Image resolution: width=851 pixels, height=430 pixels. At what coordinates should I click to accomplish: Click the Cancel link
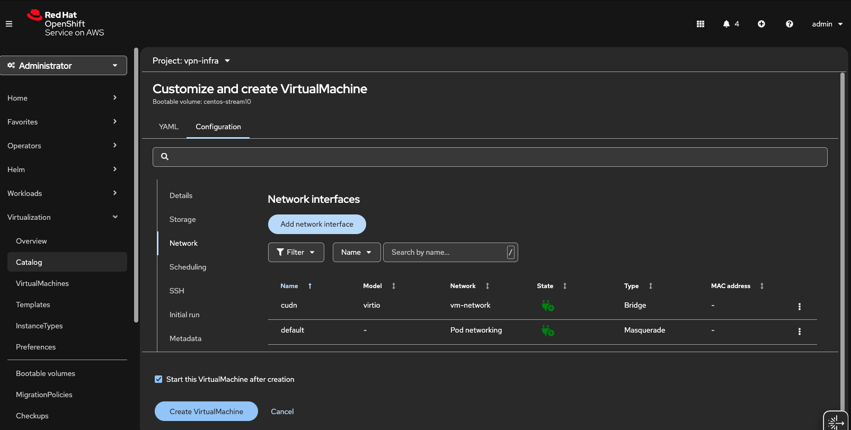[x=282, y=411]
